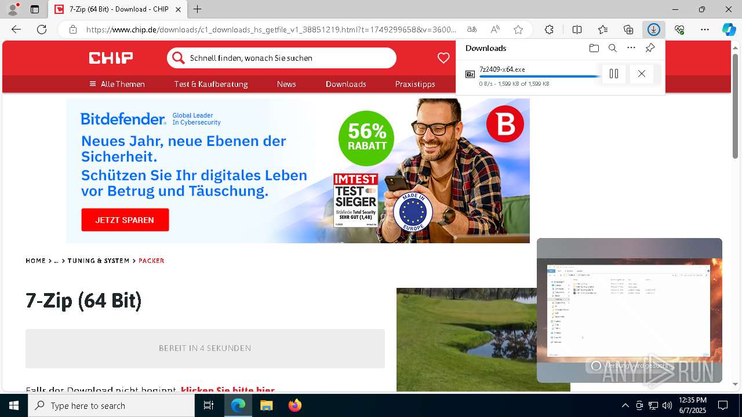Go to CHIP homepage logo

[x=111, y=58]
